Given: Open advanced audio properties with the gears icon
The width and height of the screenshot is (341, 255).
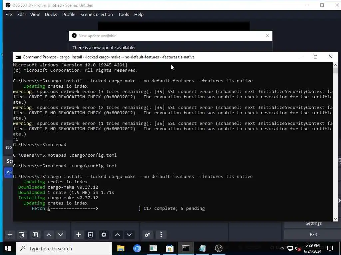Looking at the screenshot, I should [x=148, y=235].
